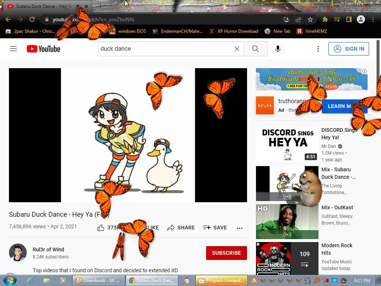The image size is (381, 286).
Task: Click the browser back arrow
Action: (8, 19)
